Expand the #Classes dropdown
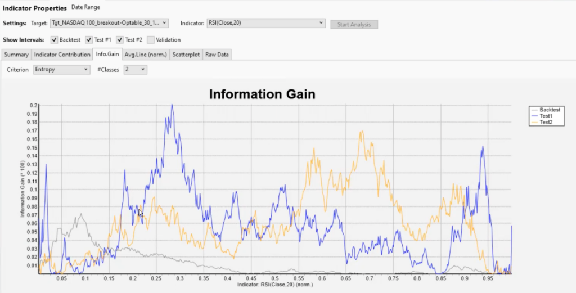 click(x=135, y=70)
